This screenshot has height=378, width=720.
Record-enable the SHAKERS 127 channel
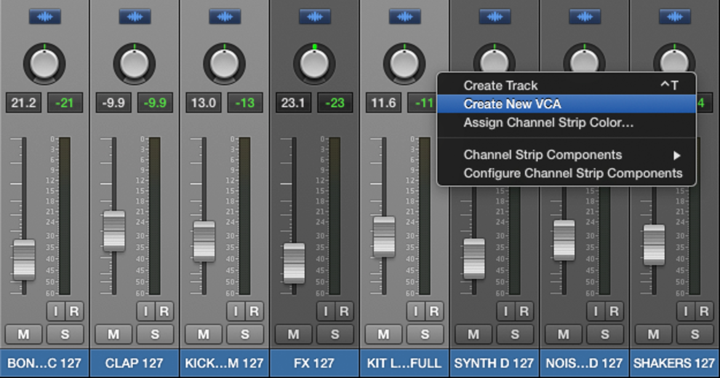704,312
